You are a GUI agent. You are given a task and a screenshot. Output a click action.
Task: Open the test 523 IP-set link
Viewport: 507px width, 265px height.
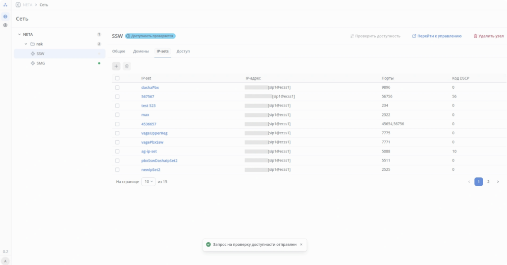click(149, 106)
